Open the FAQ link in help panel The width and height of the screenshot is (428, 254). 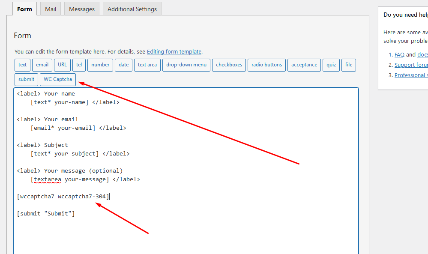pyautogui.click(x=399, y=54)
